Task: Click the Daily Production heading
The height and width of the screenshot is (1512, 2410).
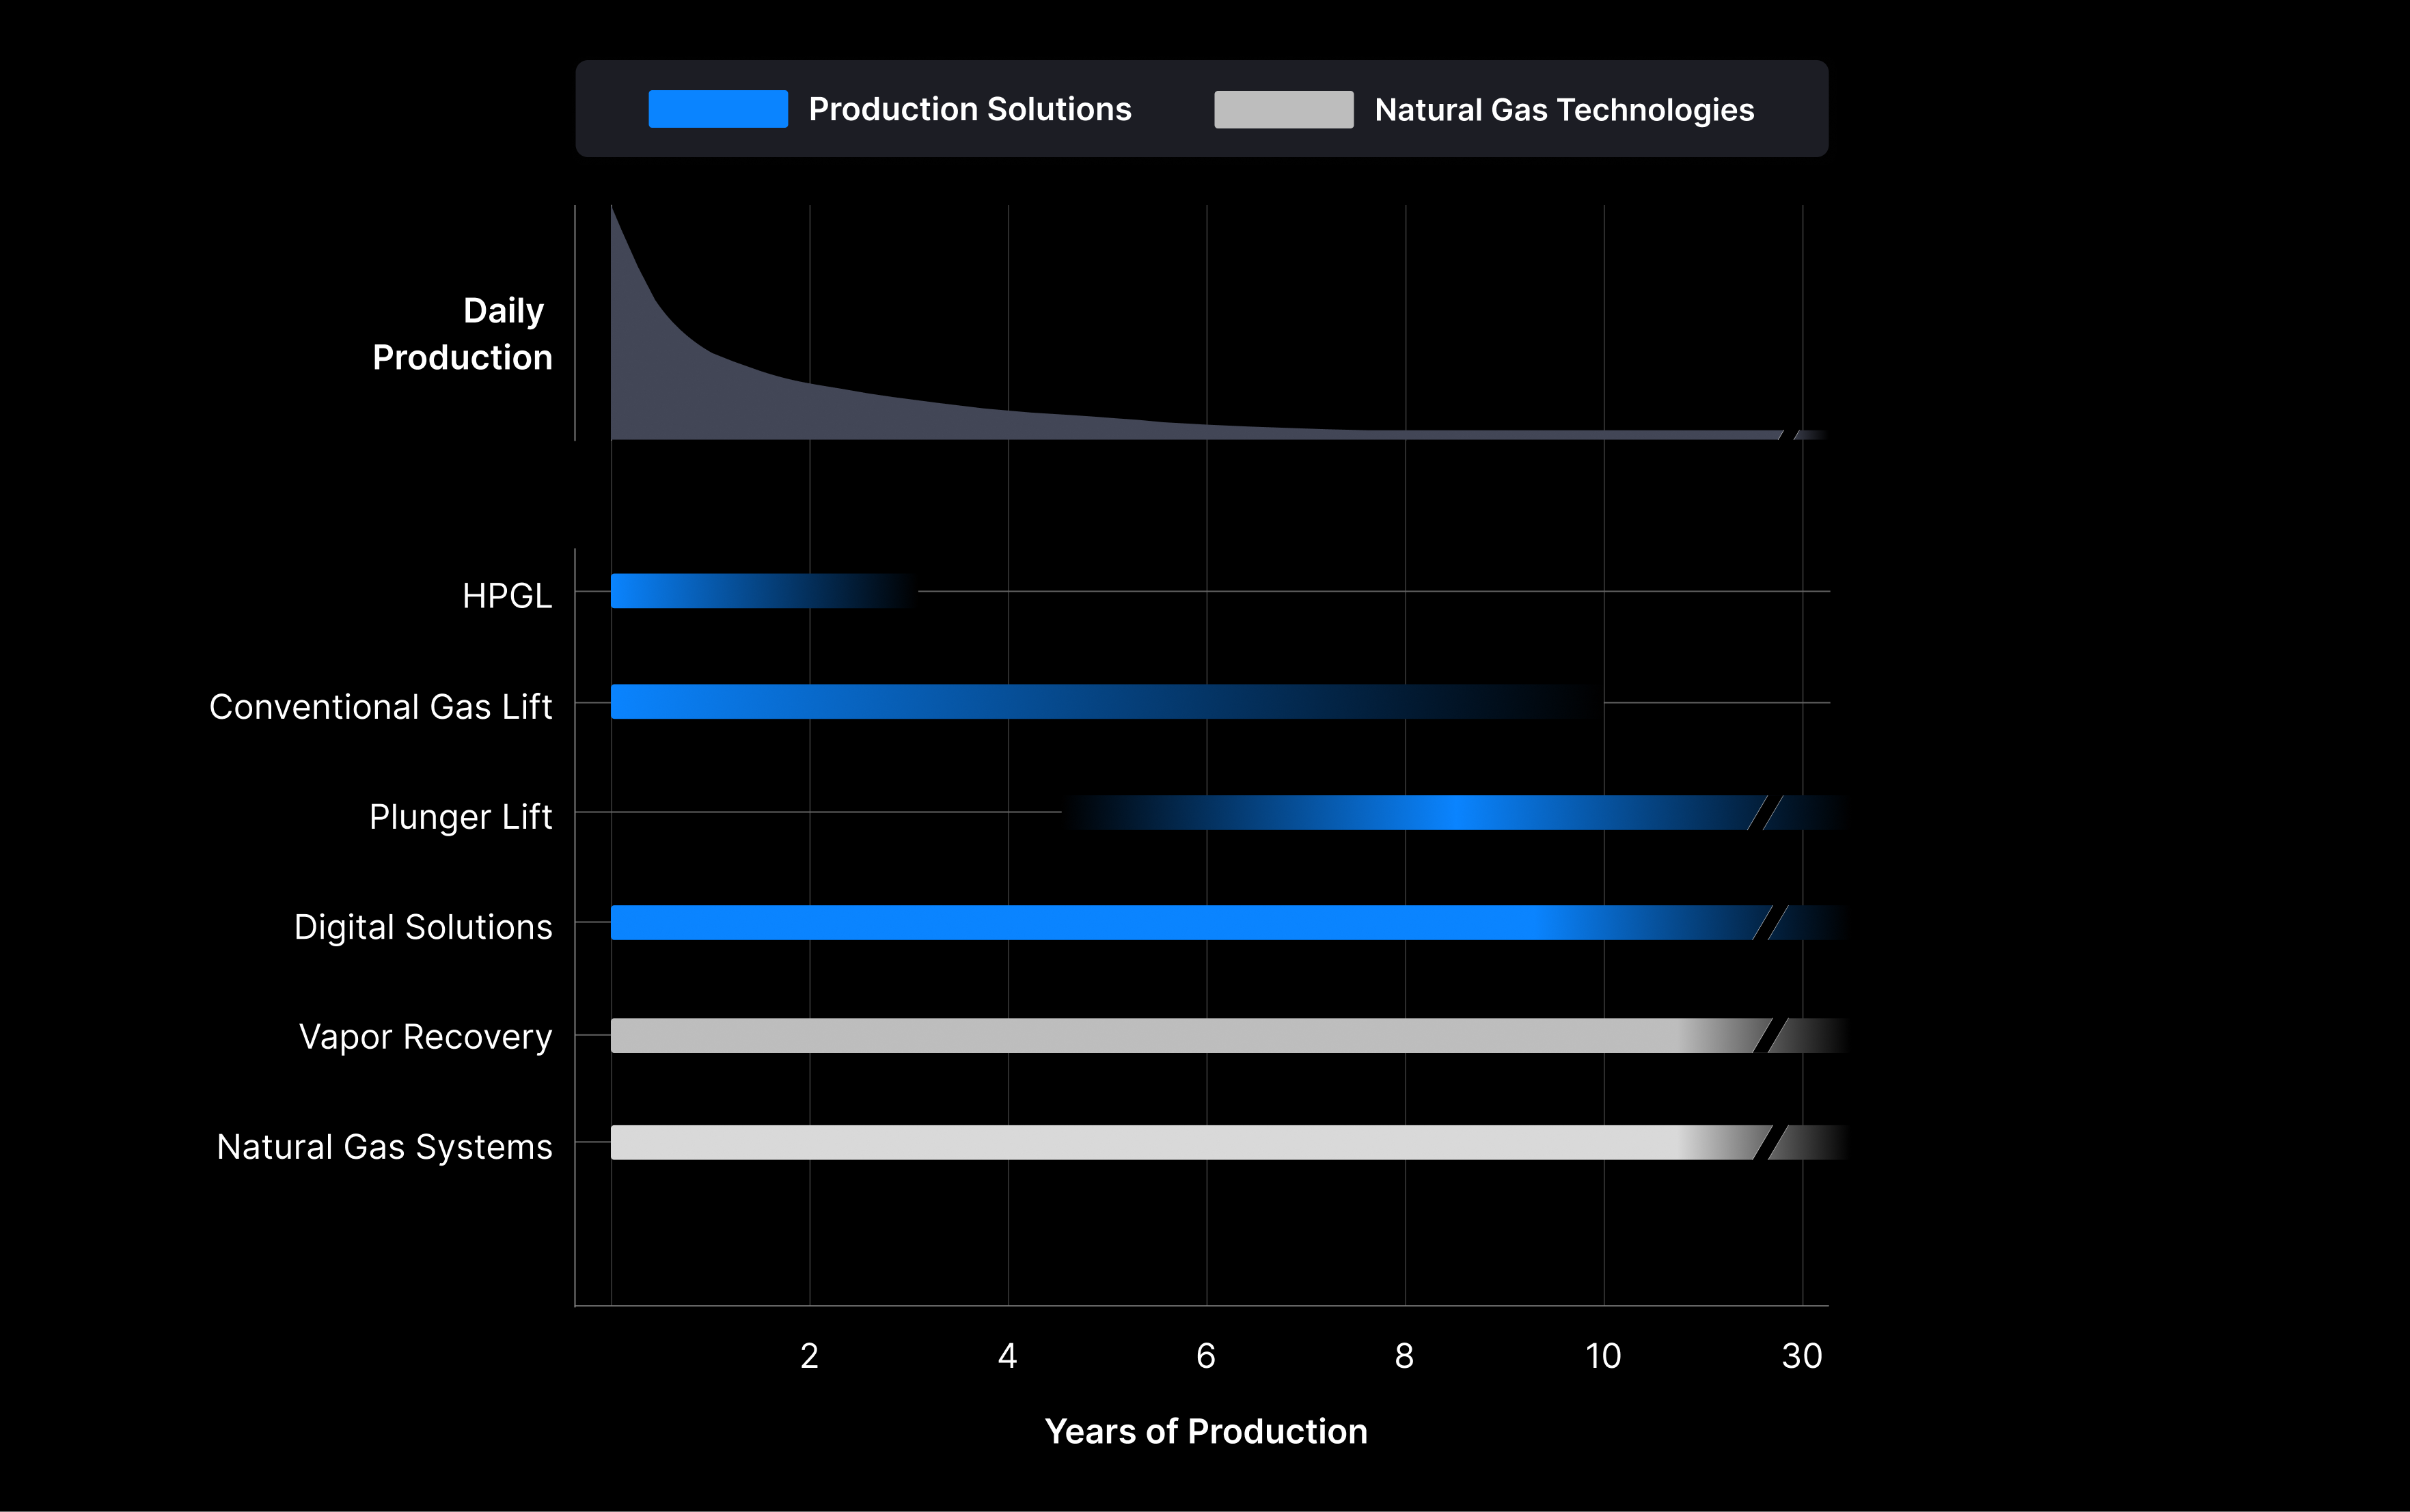Action: (x=463, y=334)
